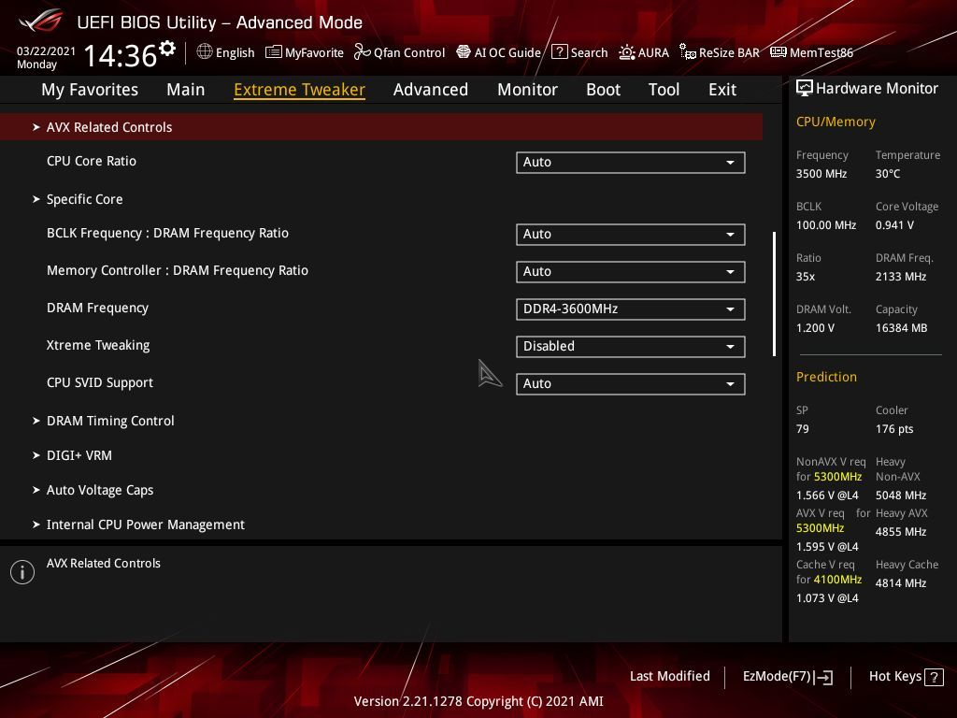Image resolution: width=957 pixels, height=718 pixels.
Task: Click the Qfan Control label
Action: click(x=409, y=52)
